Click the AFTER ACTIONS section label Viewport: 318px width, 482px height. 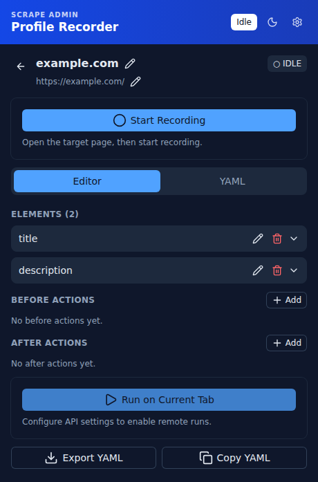tap(49, 343)
